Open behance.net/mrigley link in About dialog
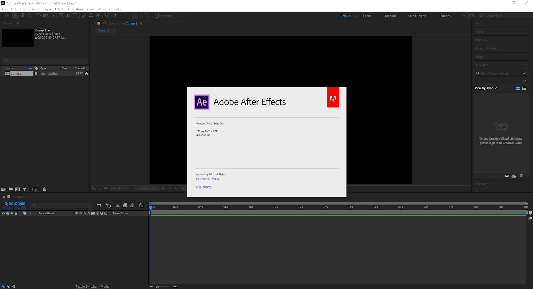This screenshot has width=533, height=289. [x=208, y=179]
